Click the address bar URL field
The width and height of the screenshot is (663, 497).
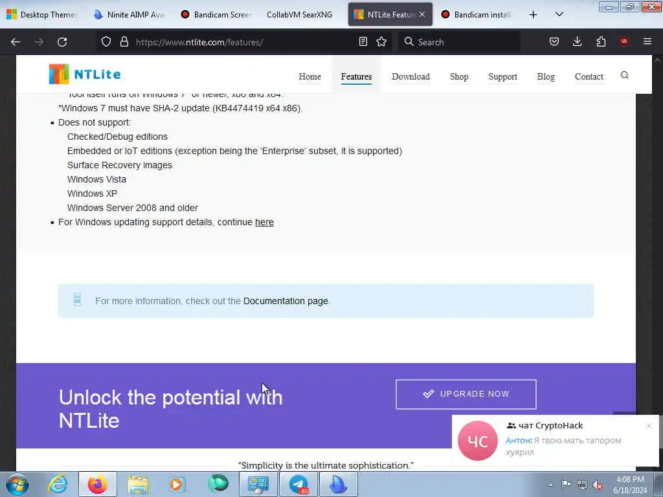(x=243, y=42)
